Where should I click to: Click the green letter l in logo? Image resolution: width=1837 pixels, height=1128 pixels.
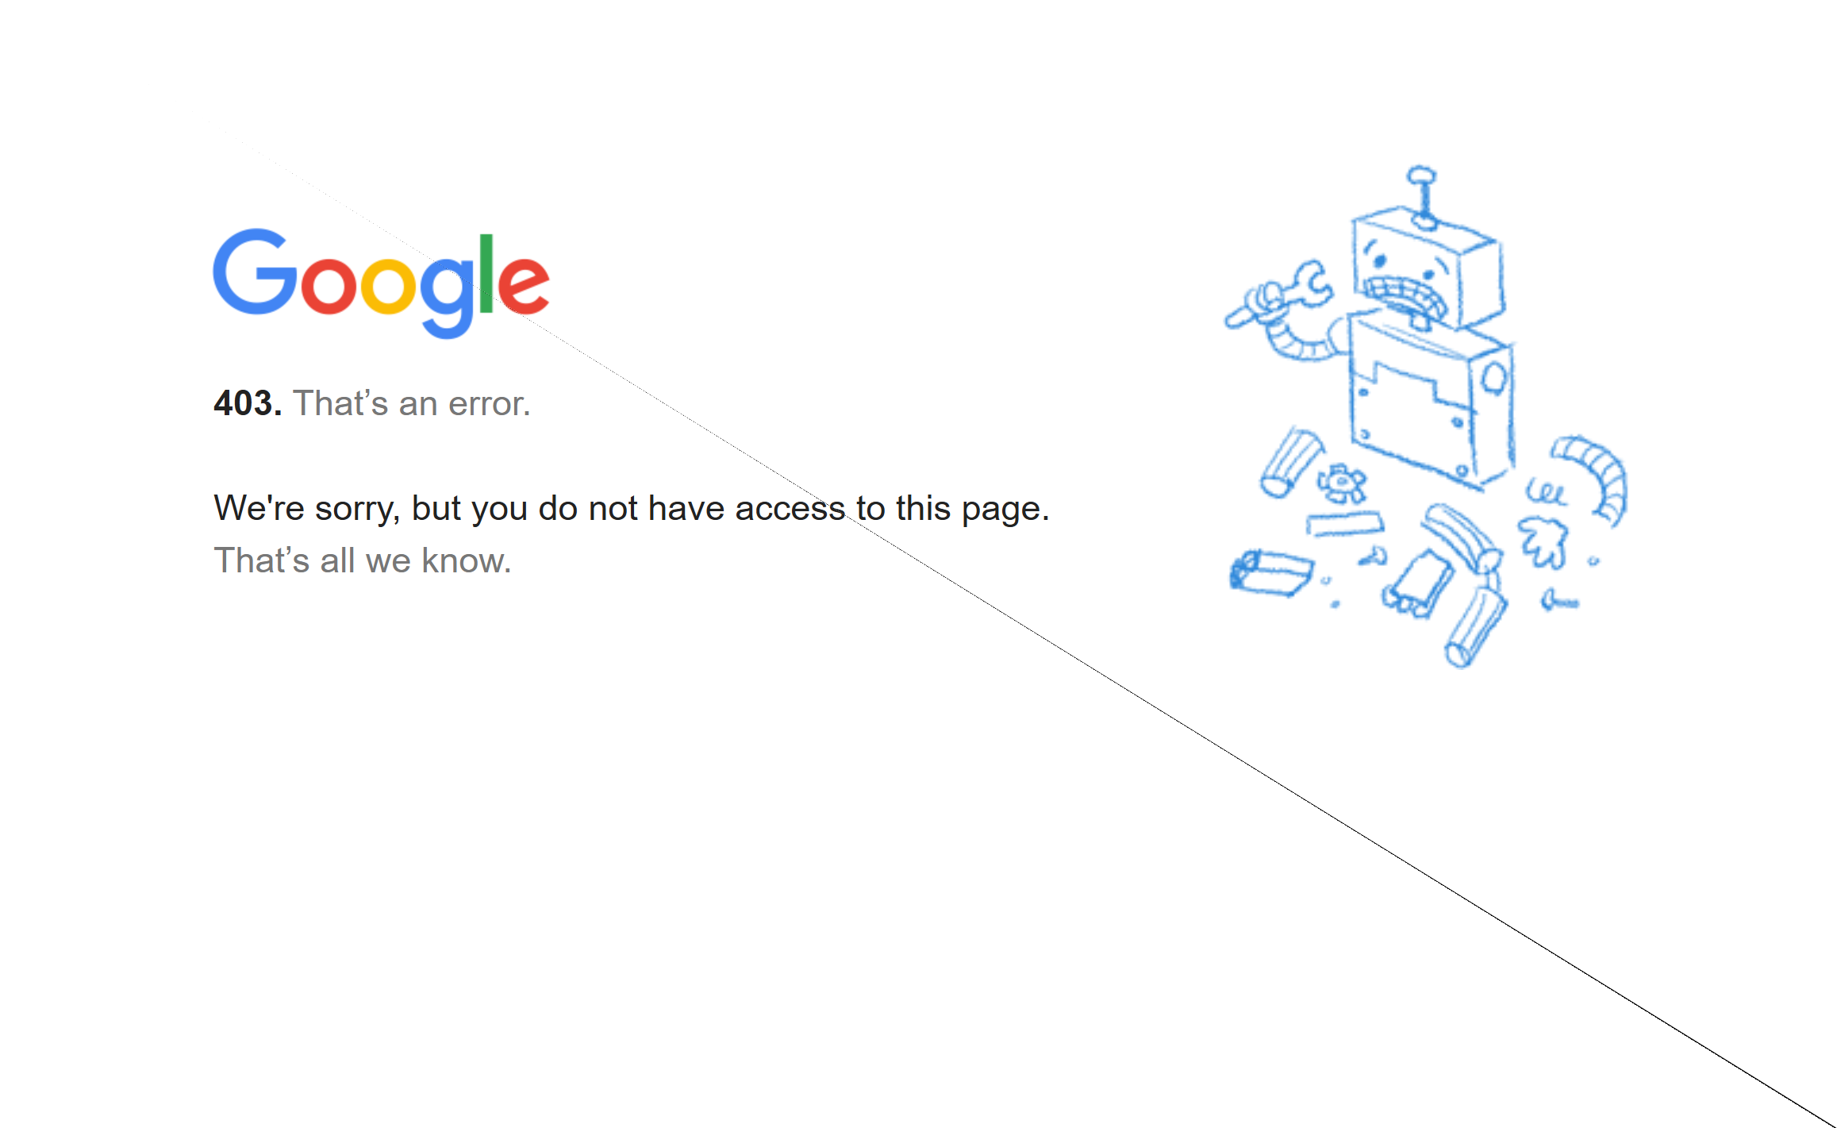pos(486,272)
